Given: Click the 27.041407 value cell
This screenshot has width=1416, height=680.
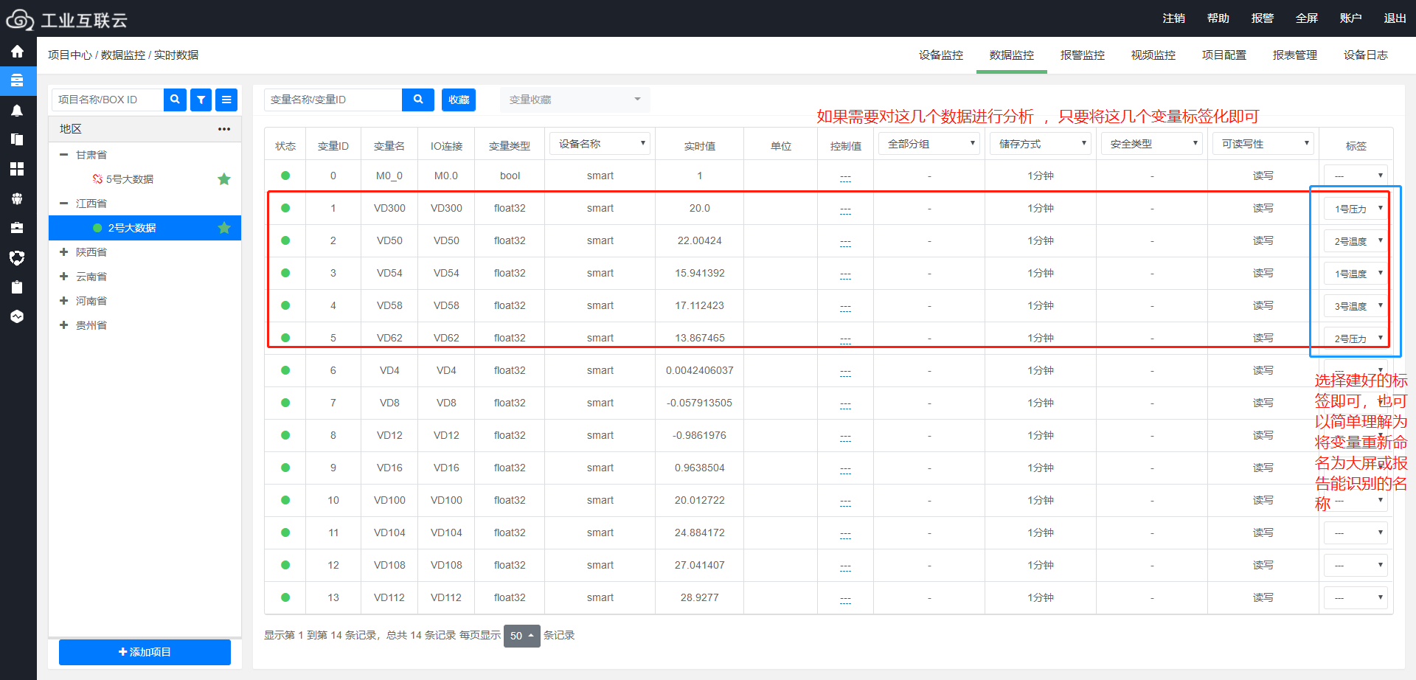Looking at the screenshot, I should (x=700, y=565).
